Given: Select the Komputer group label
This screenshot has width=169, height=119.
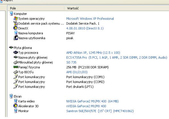Looking at the screenshot, I should click(20, 14).
